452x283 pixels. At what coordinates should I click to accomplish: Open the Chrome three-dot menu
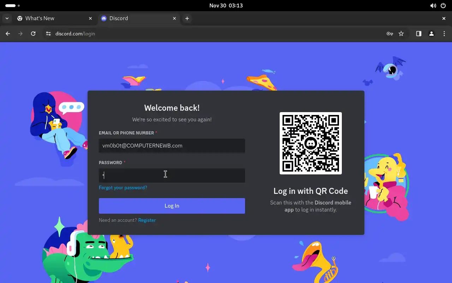click(x=444, y=34)
